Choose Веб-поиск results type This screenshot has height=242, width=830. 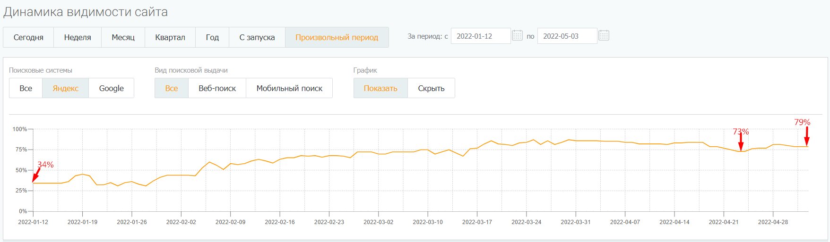217,88
